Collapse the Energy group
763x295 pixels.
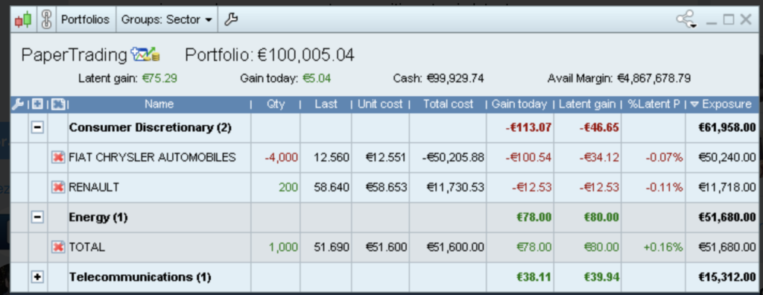[37, 217]
